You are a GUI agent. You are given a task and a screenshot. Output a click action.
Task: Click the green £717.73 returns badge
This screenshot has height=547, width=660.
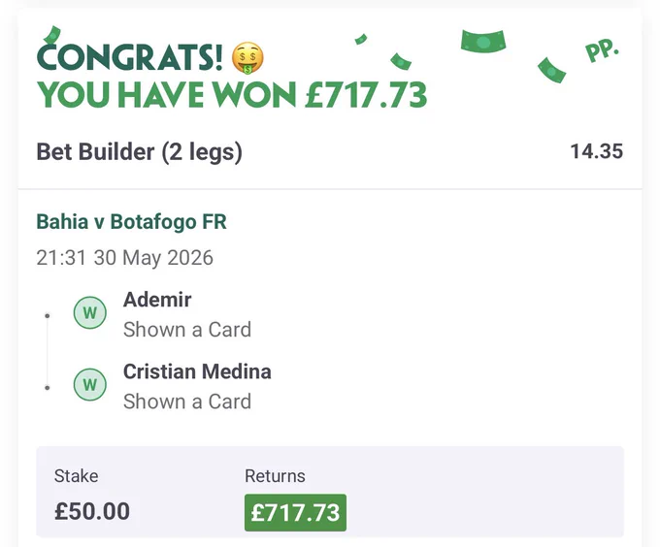[x=295, y=512]
